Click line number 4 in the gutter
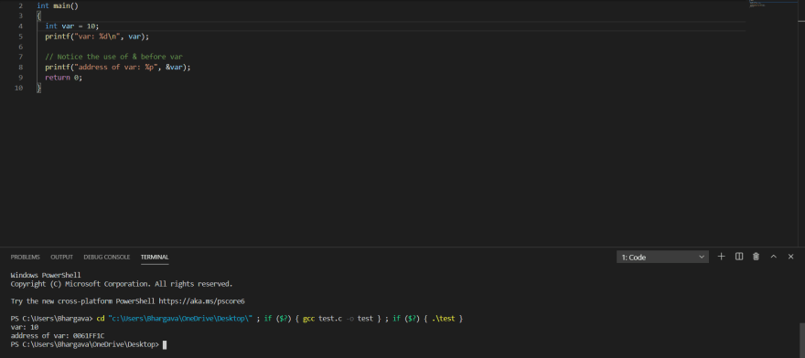This screenshot has height=358, width=805. click(x=20, y=26)
